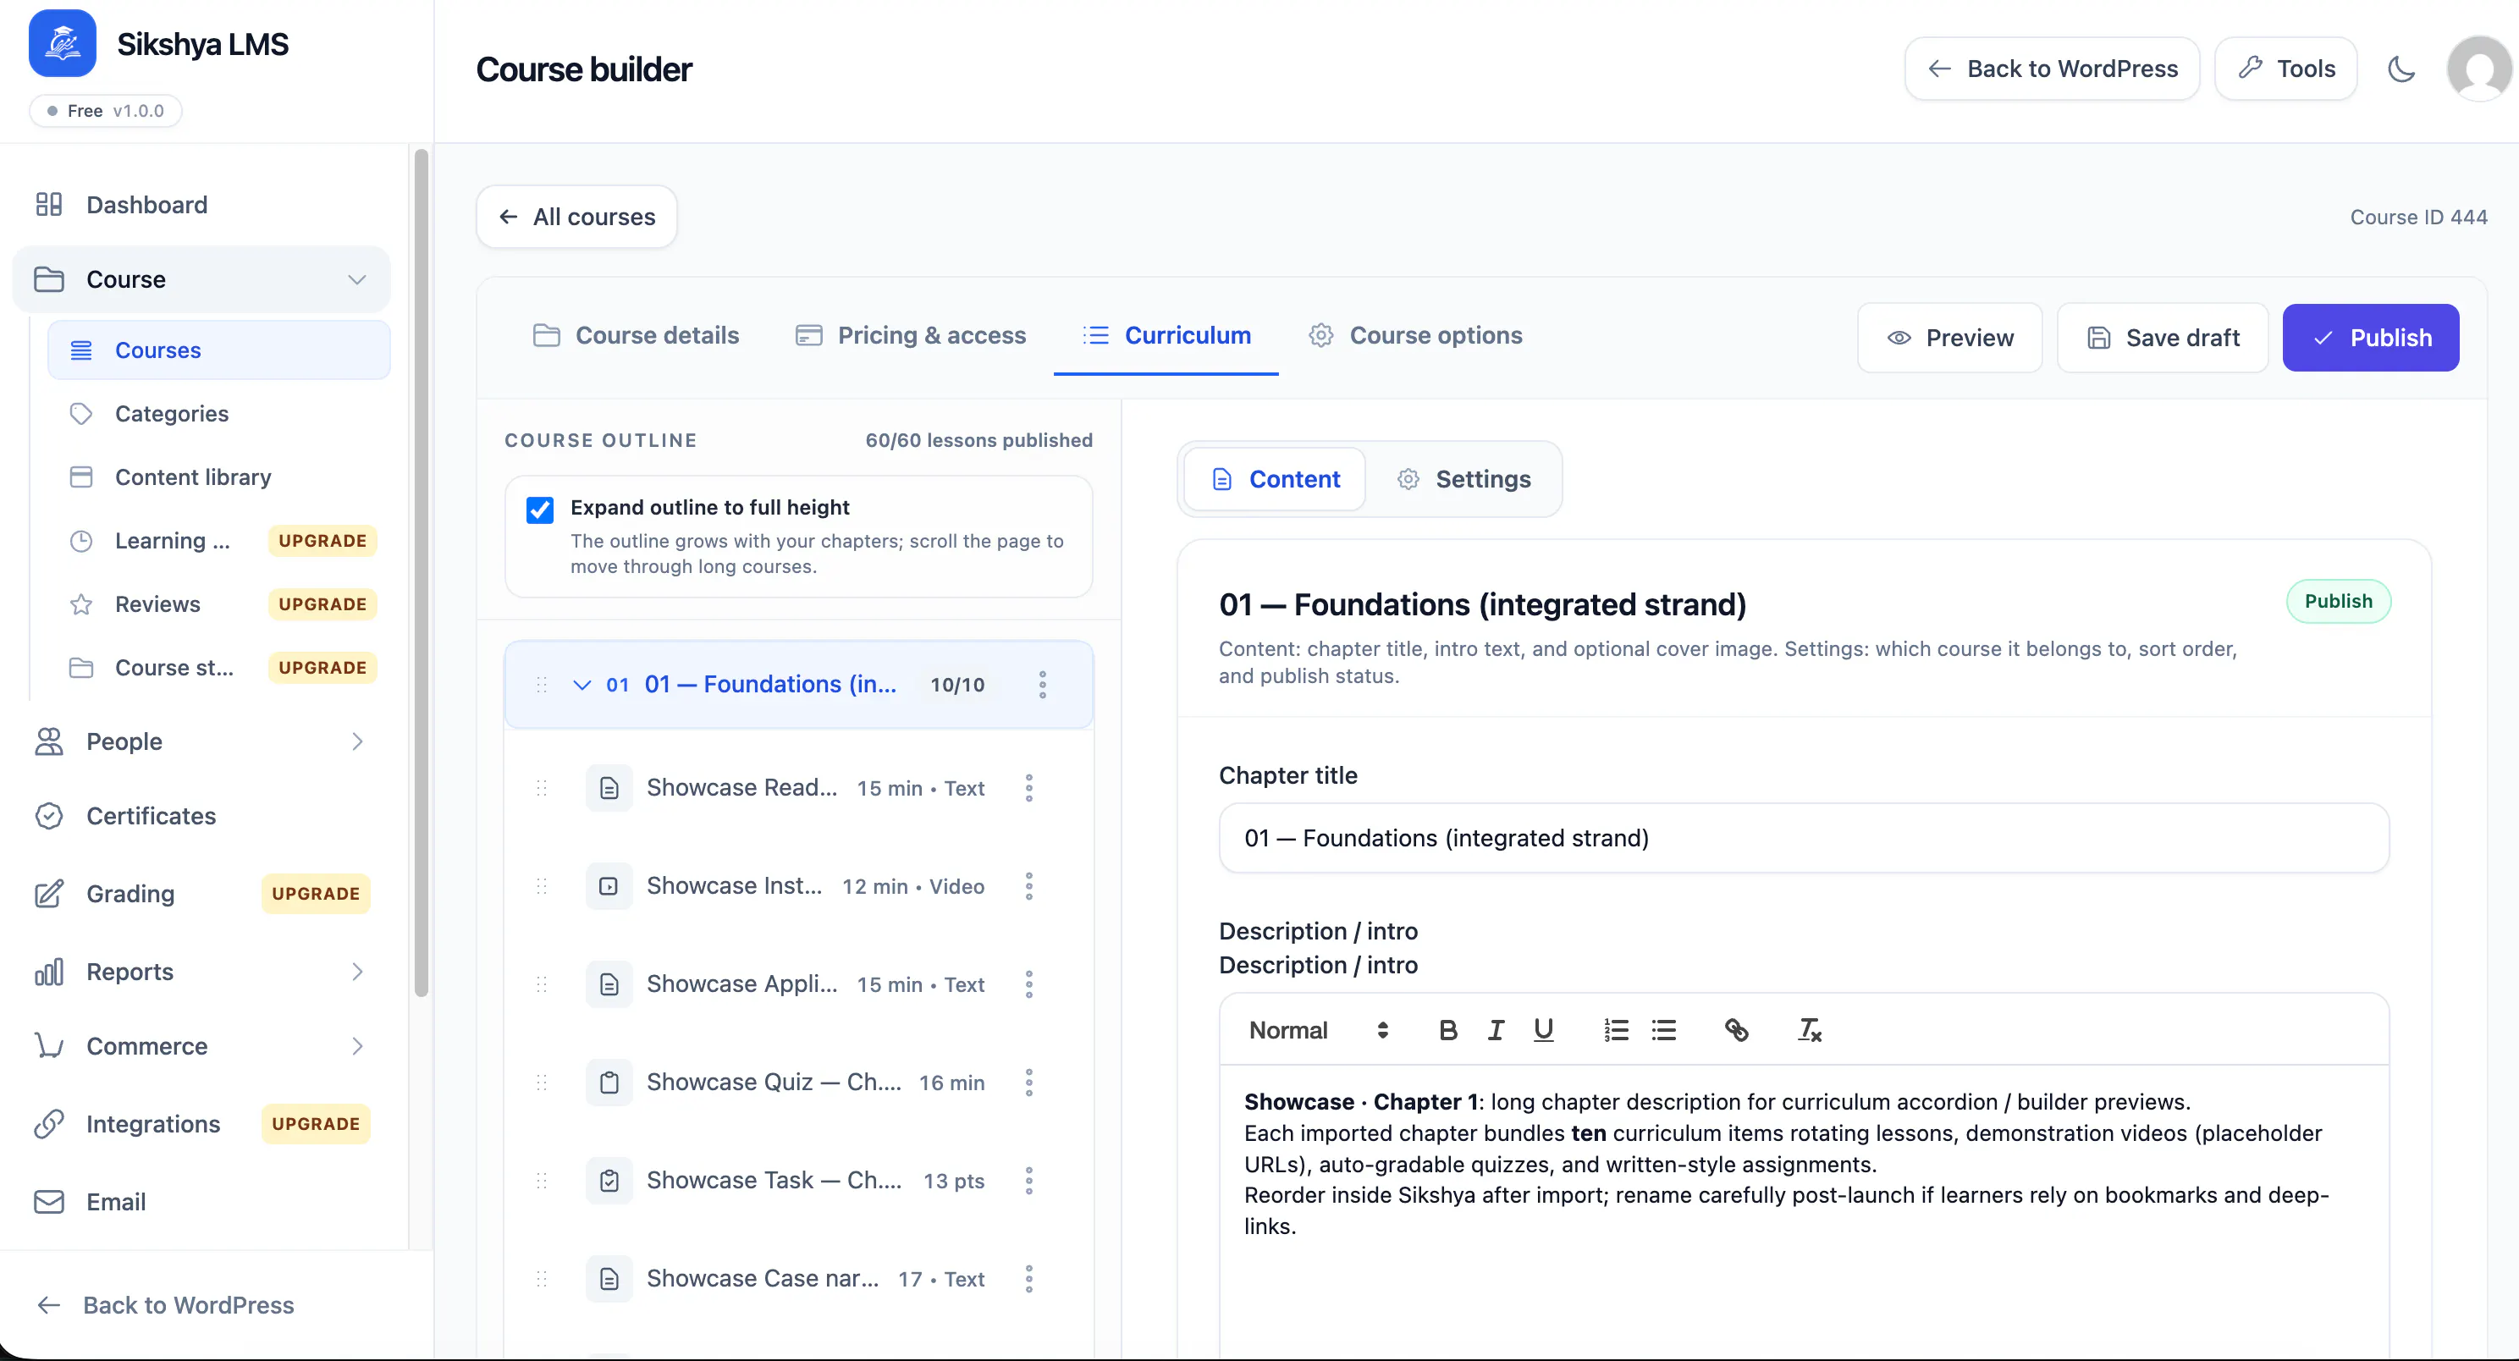Expand the People sidebar menu
2519x1361 pixels.
357,741
